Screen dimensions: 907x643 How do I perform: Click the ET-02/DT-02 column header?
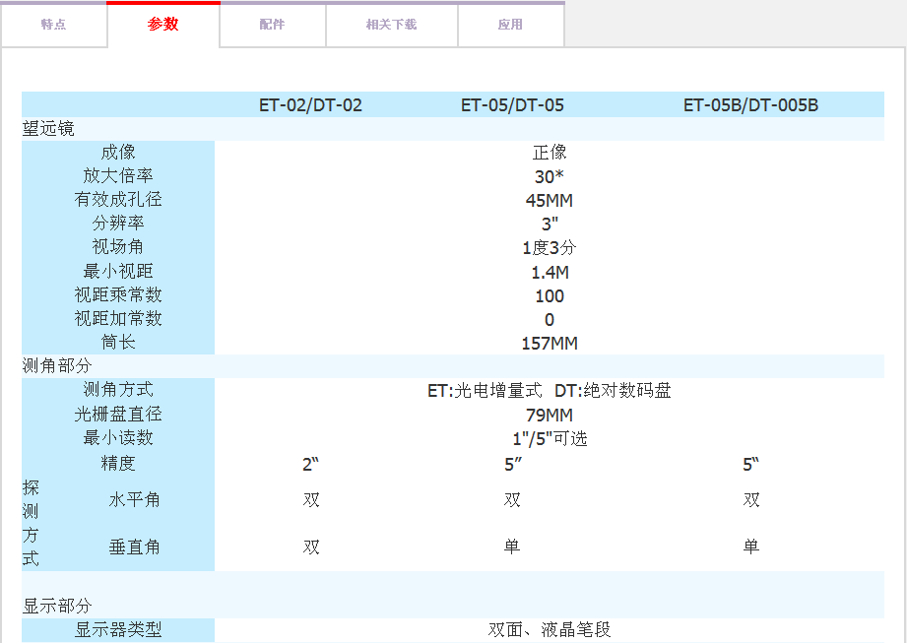pos(310,105)
